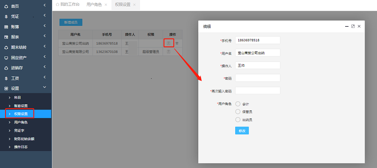This screenshot has width=377, height=168.
Task: Click the 期末结转 icon in sidebar
Action: pos(6,48)
